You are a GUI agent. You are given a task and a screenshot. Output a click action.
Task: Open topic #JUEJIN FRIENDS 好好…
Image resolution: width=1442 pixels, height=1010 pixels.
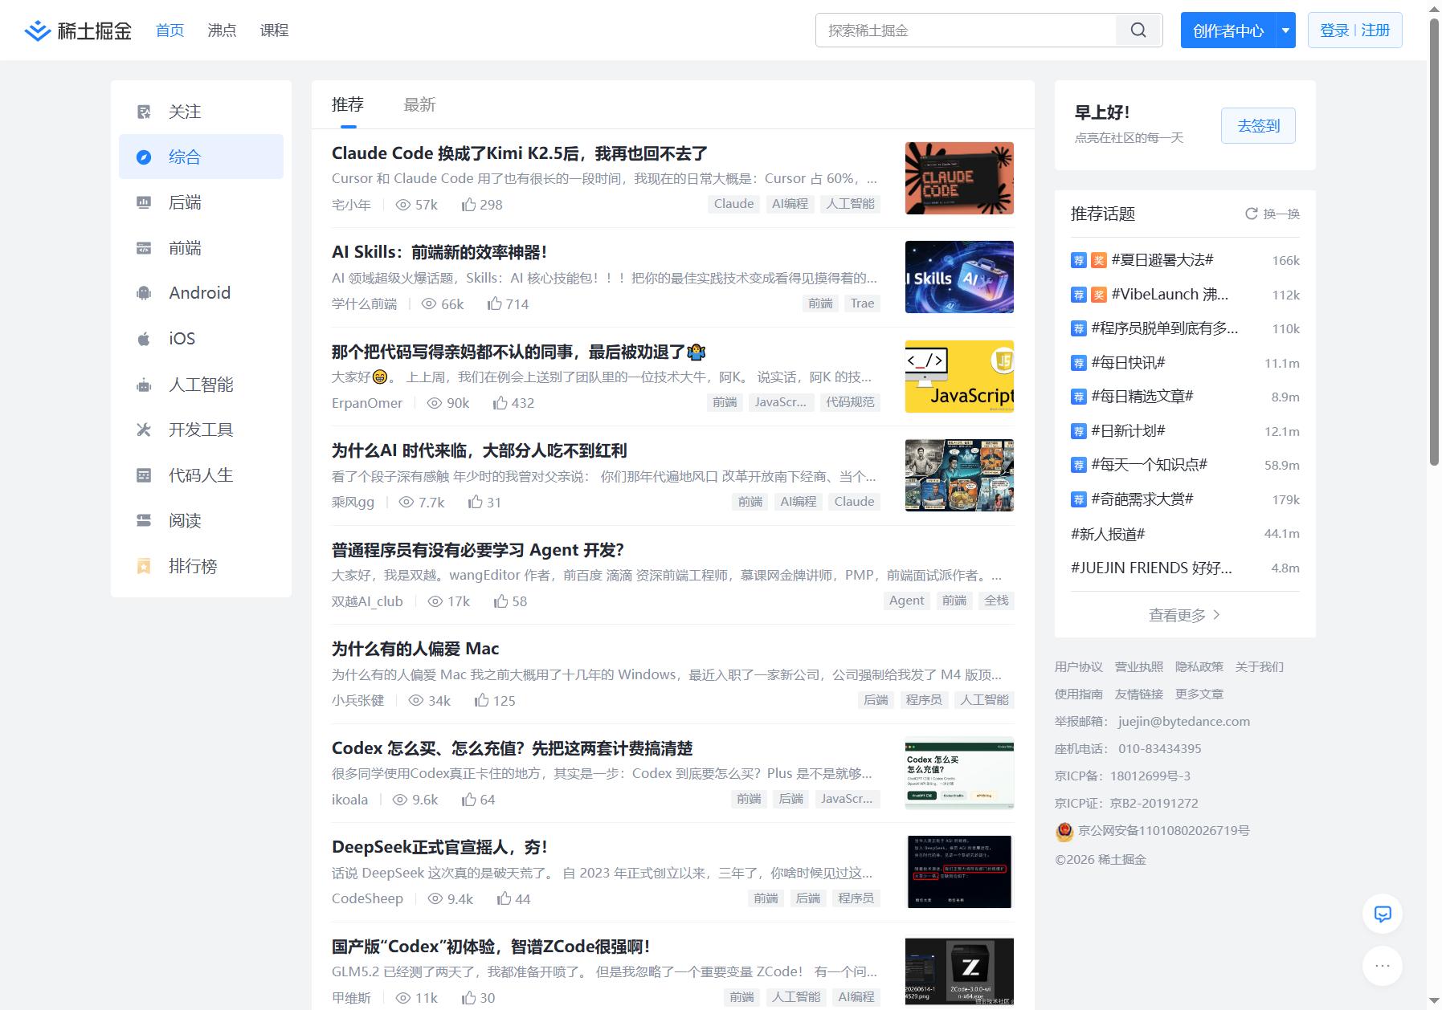tap(1151, 568)
